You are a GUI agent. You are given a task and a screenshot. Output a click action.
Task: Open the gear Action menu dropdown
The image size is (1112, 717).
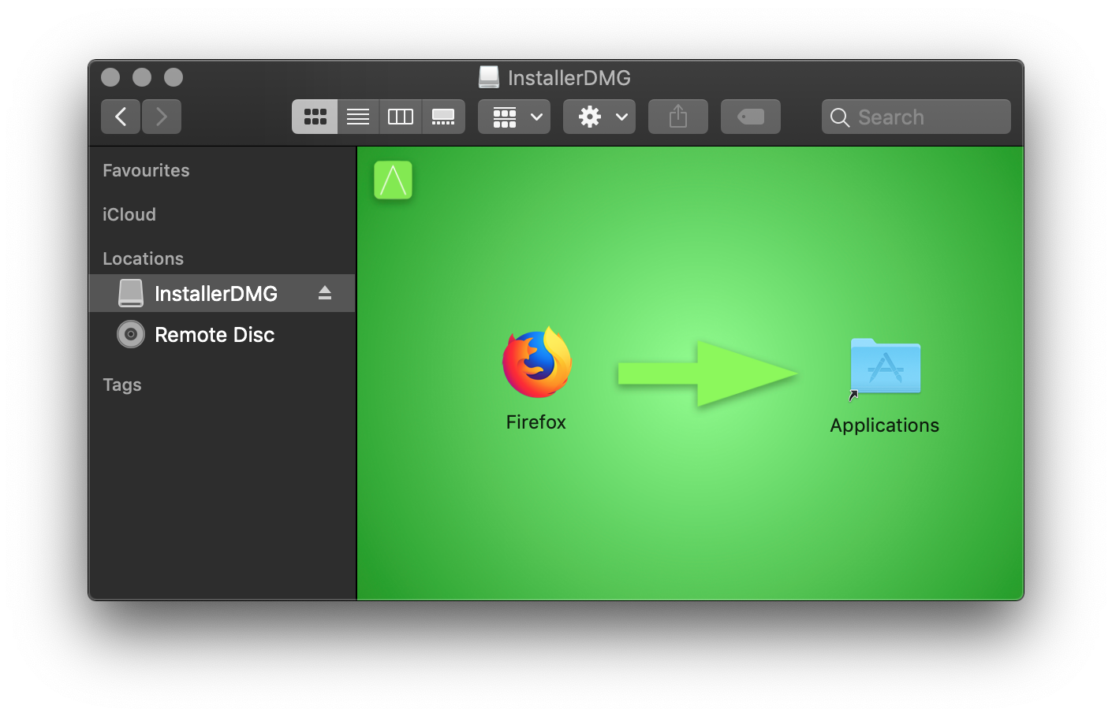tap(599, 117)
